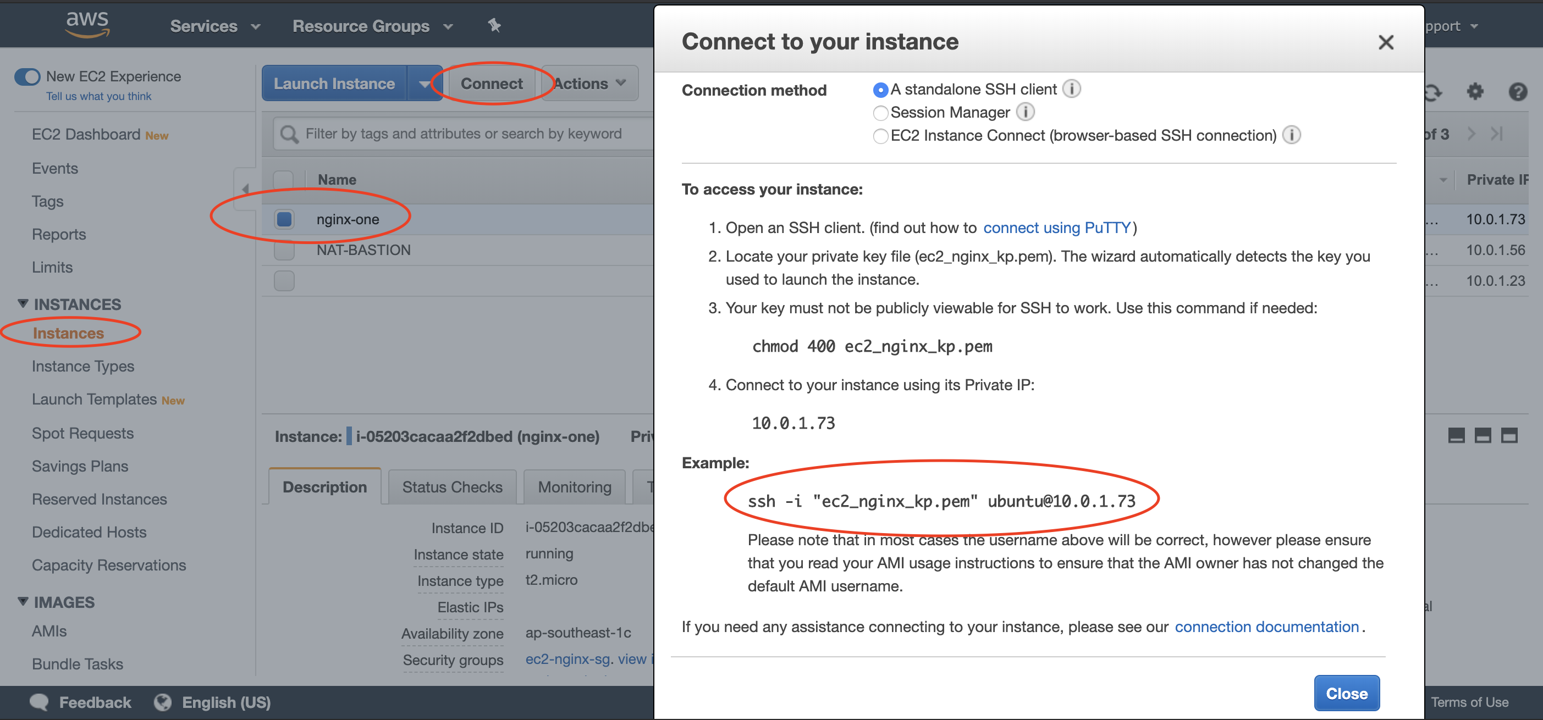Check the NAT-BASTION instance checkbox
This screenshot has width=1543, height=720.
[x=284, y=250]
